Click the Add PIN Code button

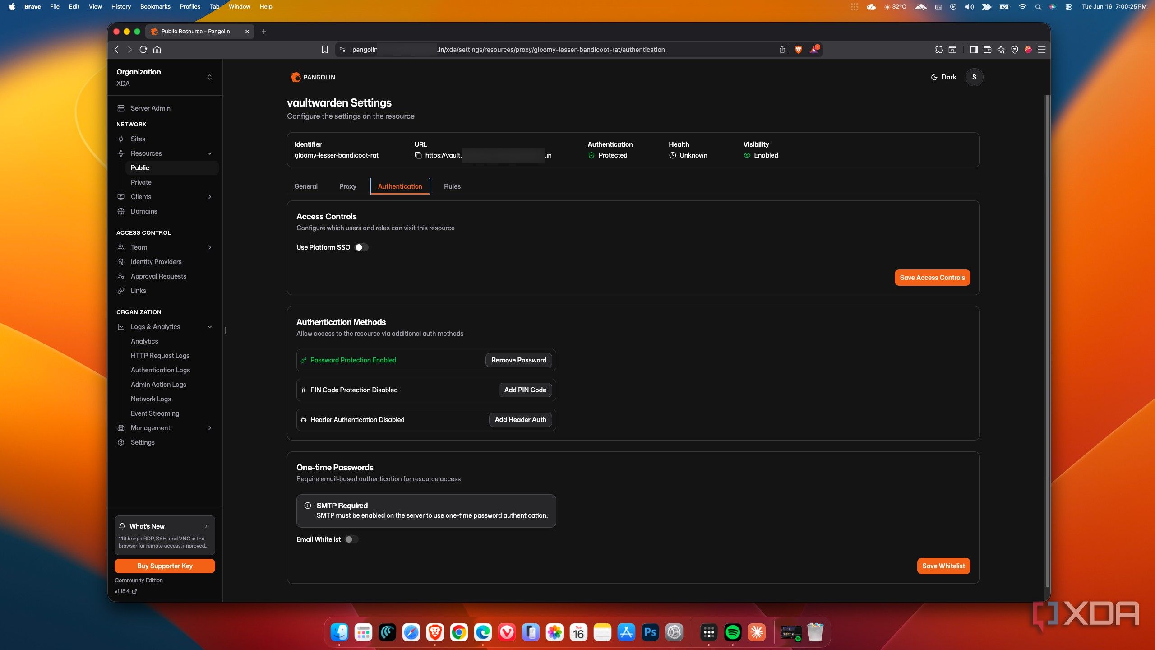[x=525, y=390]
